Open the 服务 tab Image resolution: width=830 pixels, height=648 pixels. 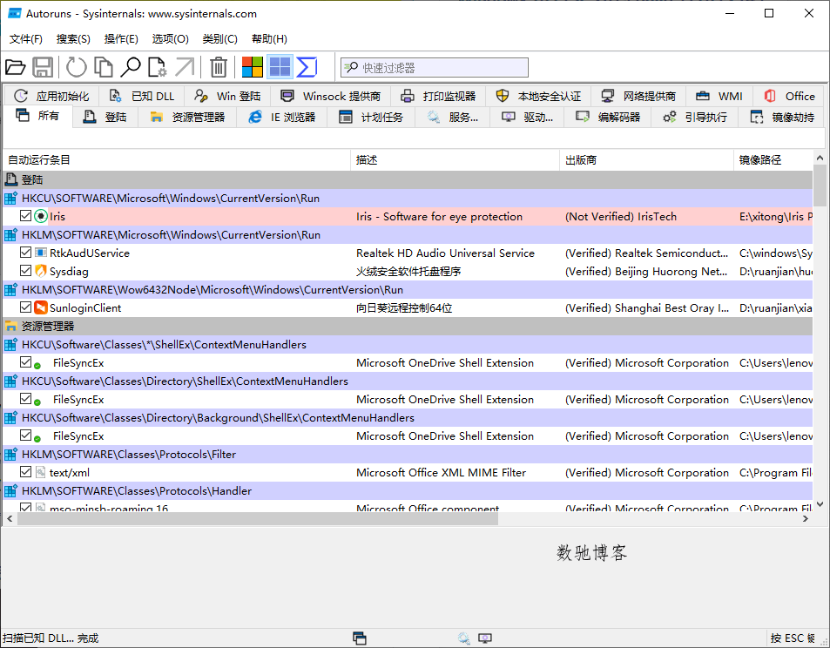click(453, 117)
